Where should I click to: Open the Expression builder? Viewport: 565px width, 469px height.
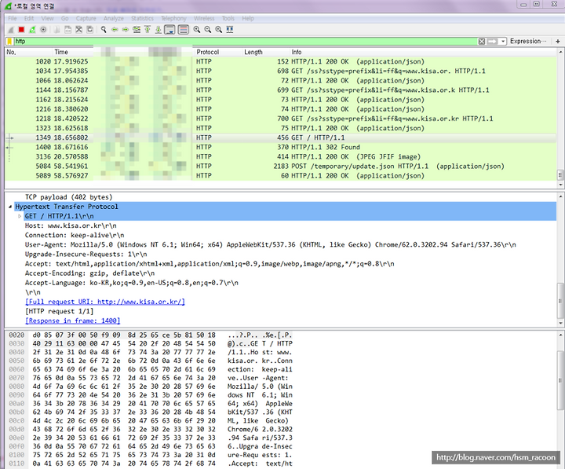[528, 41]
